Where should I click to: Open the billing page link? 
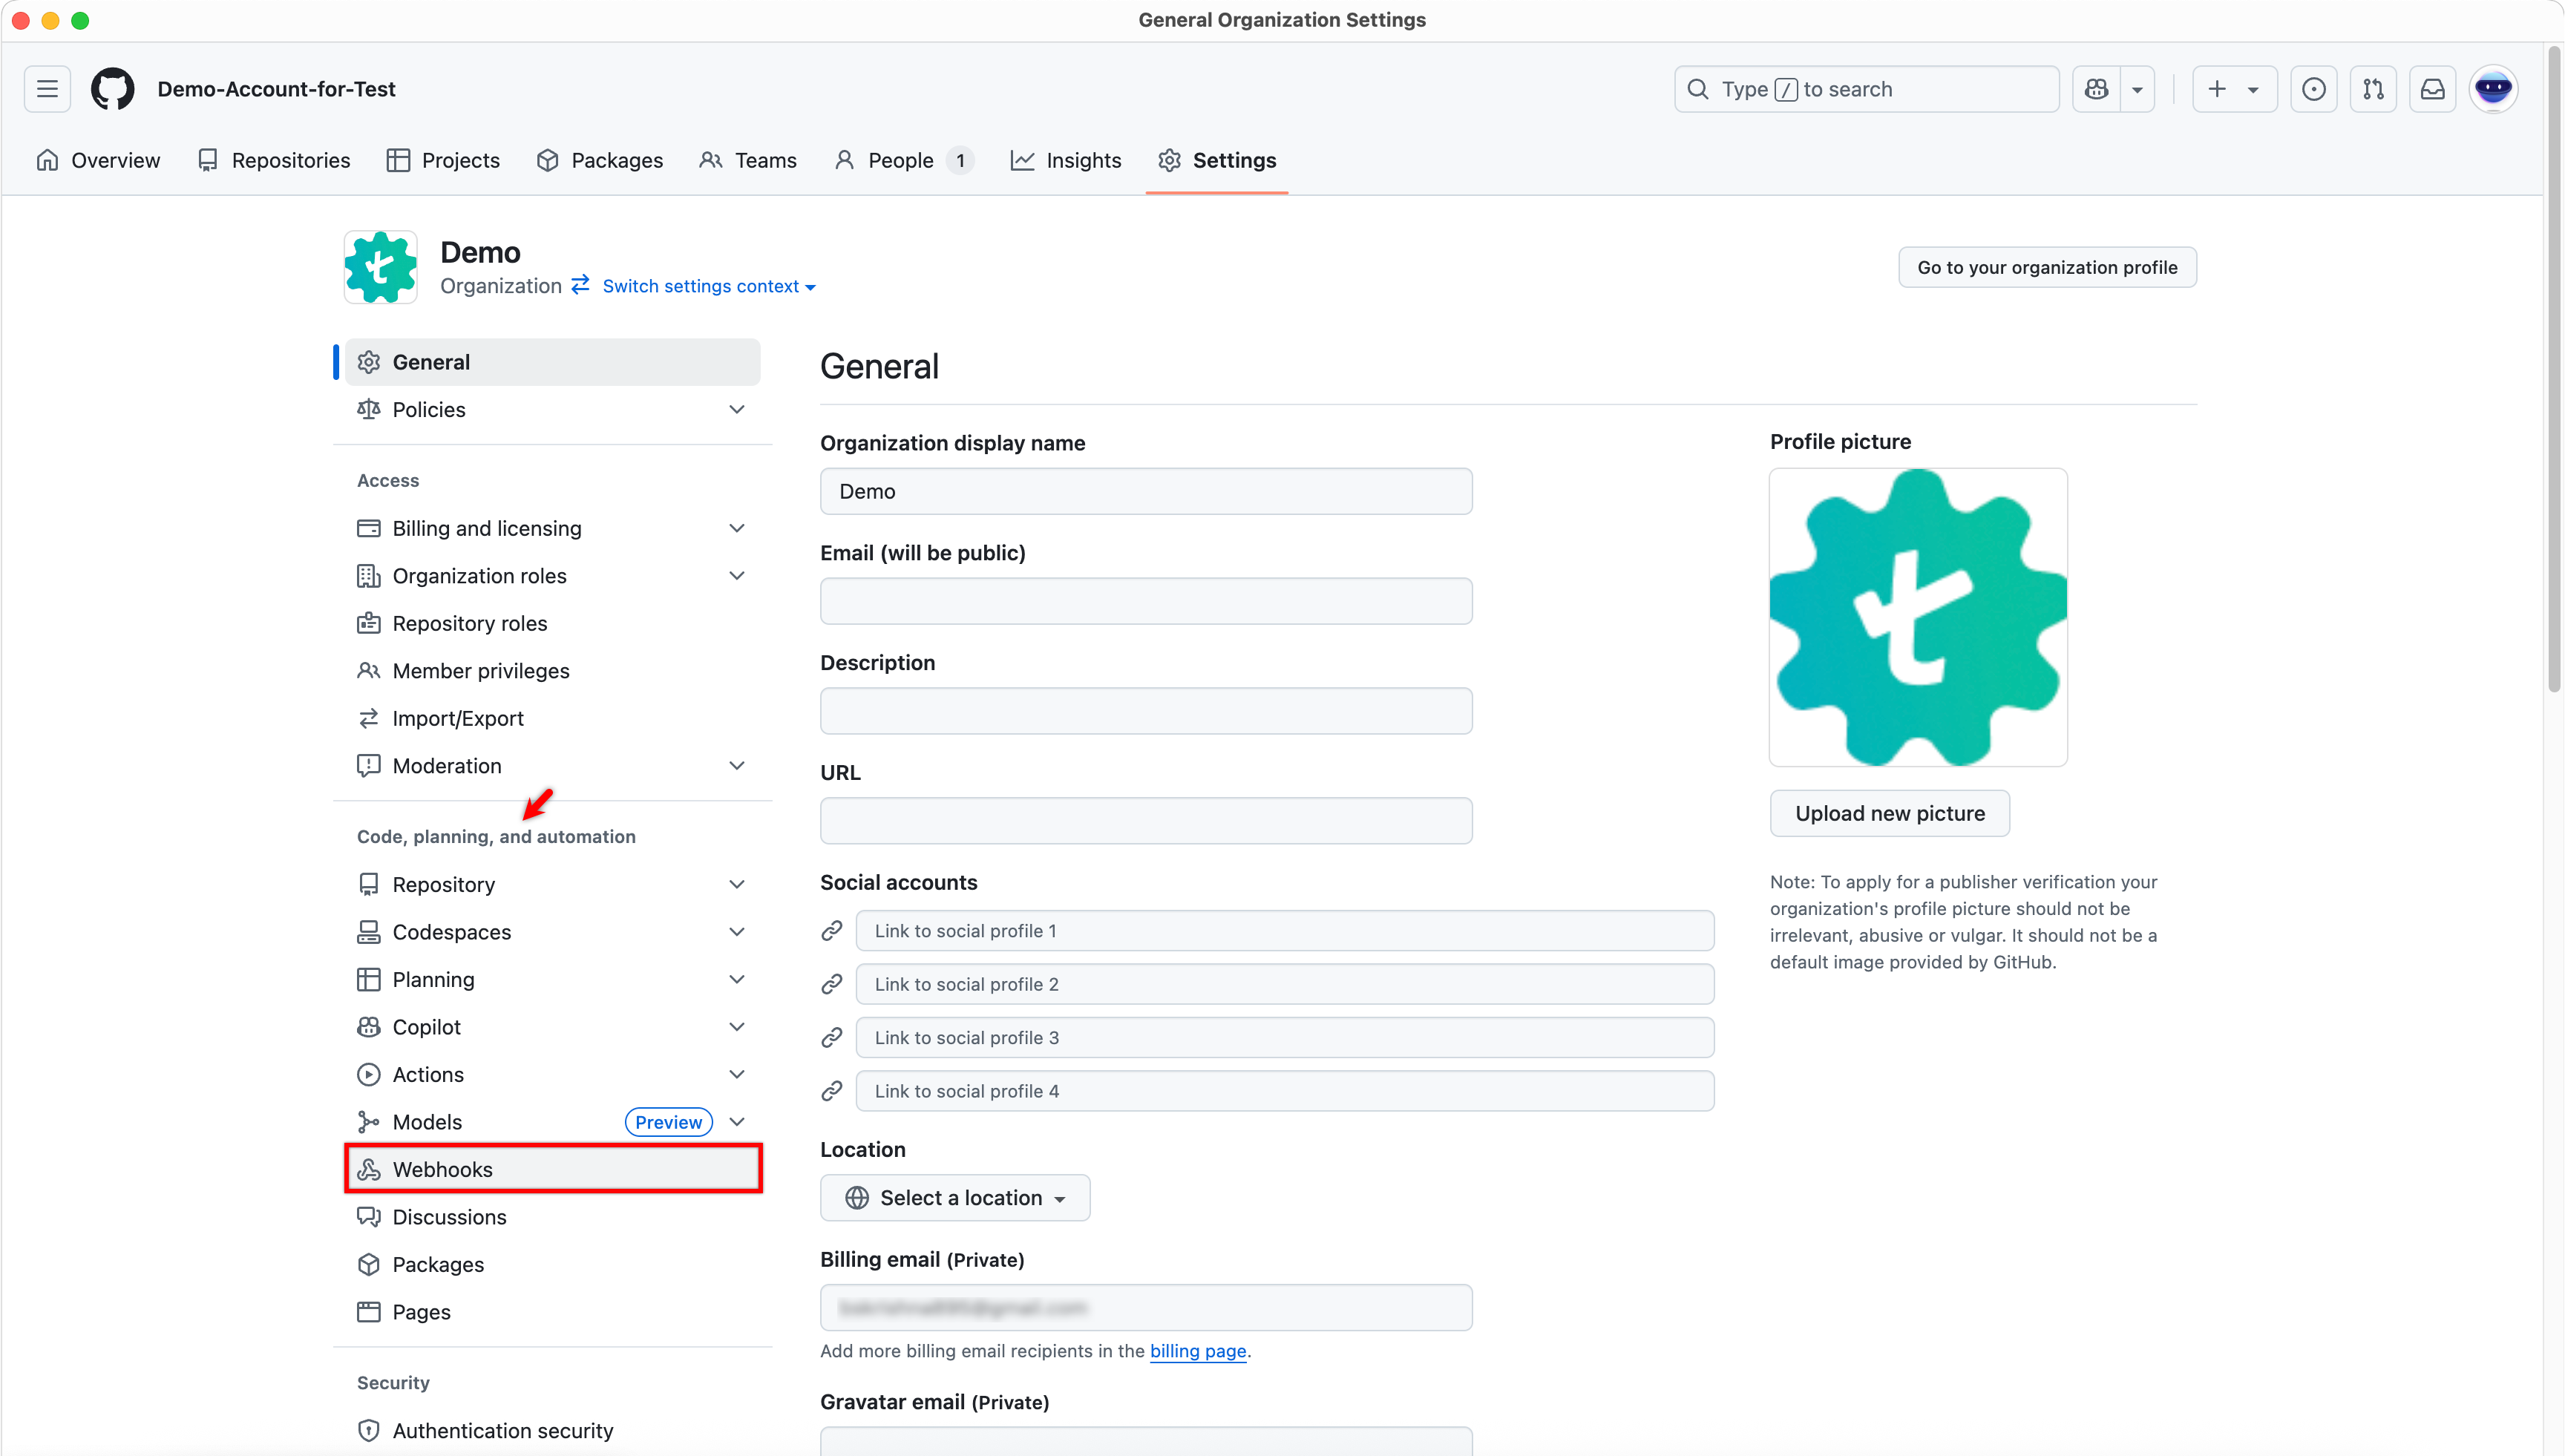click(x=1197, y=1351)
